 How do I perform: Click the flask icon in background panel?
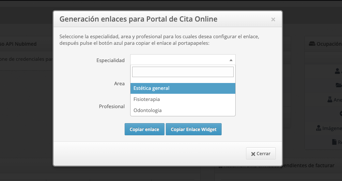click(330, 100)
